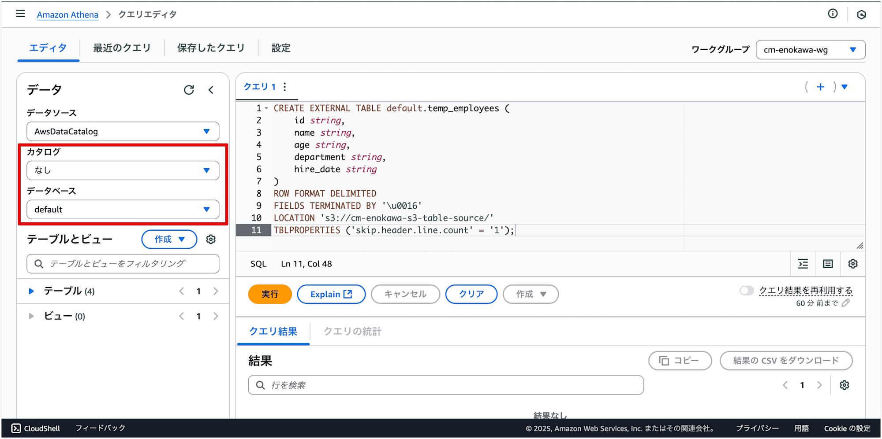This screenshot has width=882, height=439.
Task: Focus the 行を検索 results search field
Action: click(446, 385)
